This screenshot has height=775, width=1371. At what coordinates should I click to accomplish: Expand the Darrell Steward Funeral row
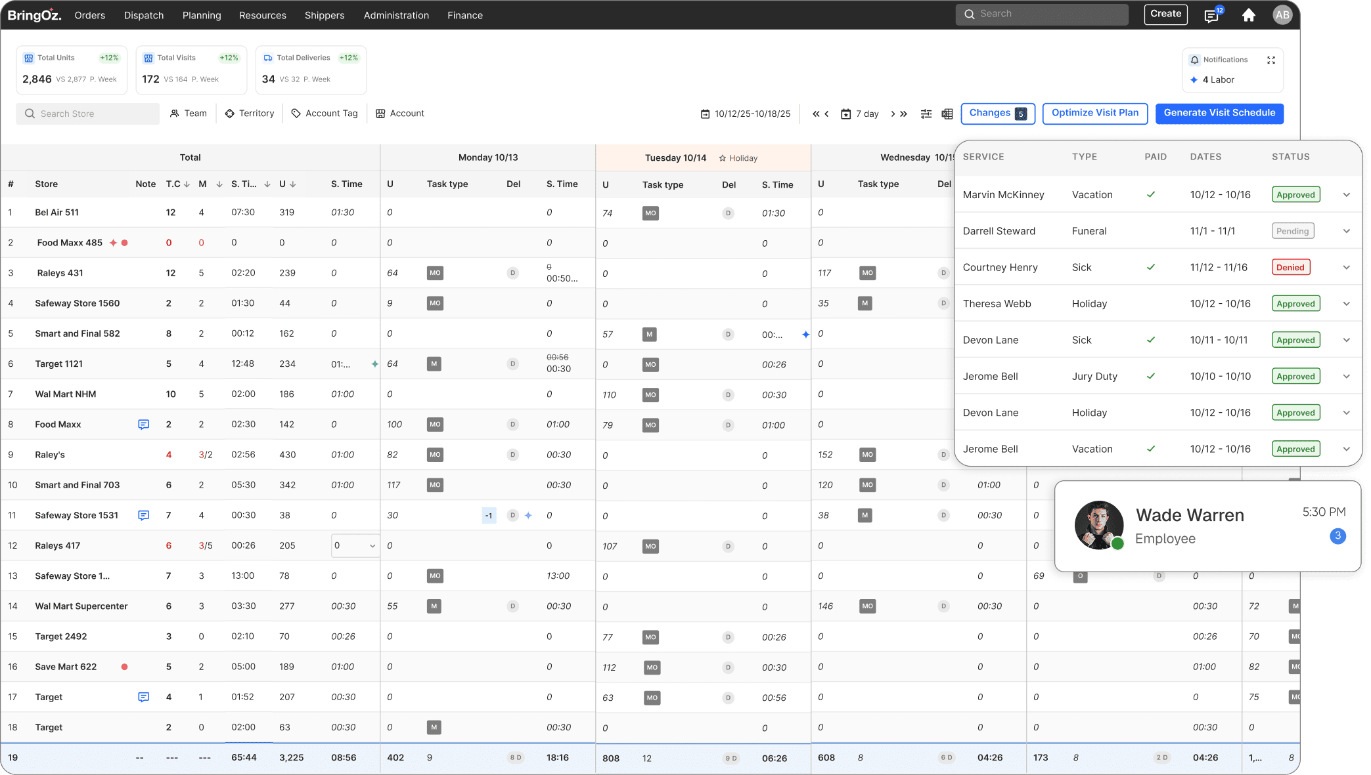[x=1347, y=231]
